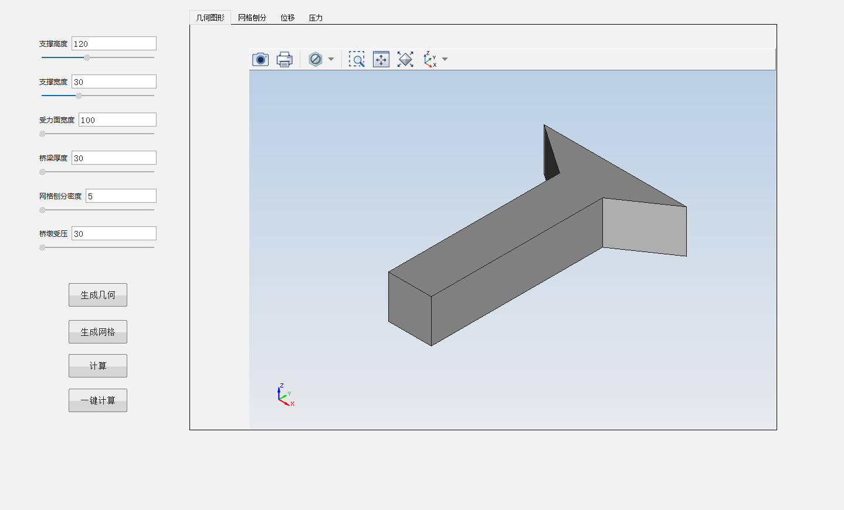Click the 受力面宽度 slider handle

[42, 134]
